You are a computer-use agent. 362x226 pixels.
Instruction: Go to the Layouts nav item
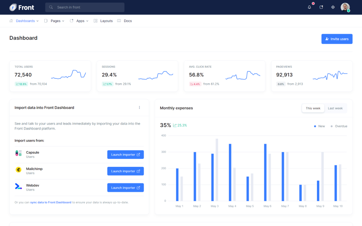[x=106, y=21]
